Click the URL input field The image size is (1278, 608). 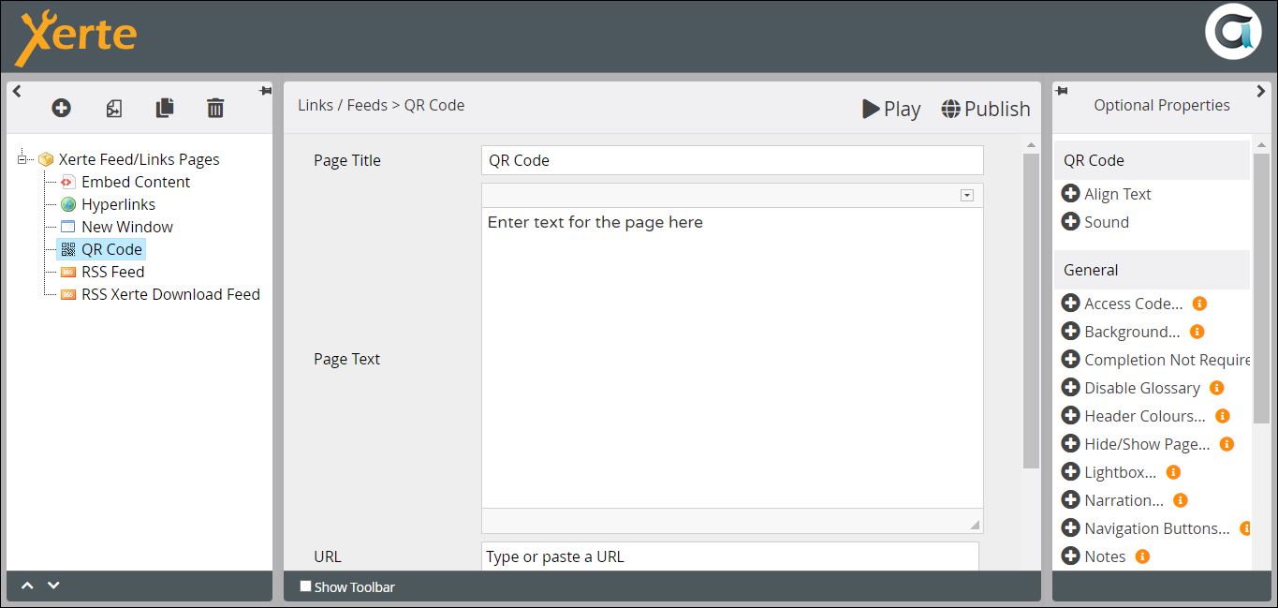pos(730,556)
